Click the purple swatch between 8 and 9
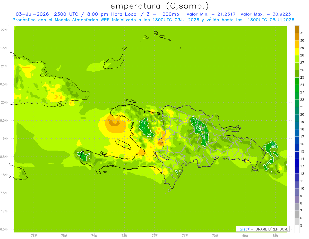 point(297,200)
